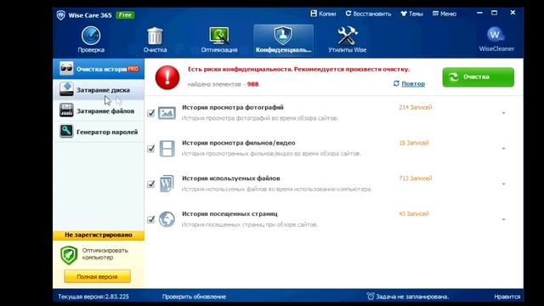Click the globe visited pages icon
Image resolution: width=544 pixels, height=306 pixels.
coord(167,219)
